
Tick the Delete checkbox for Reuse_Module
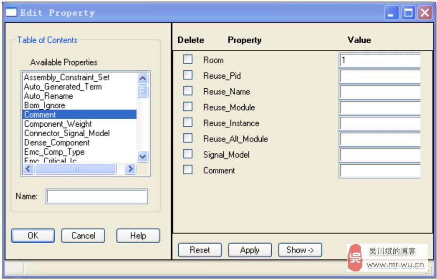click(187, 107)
